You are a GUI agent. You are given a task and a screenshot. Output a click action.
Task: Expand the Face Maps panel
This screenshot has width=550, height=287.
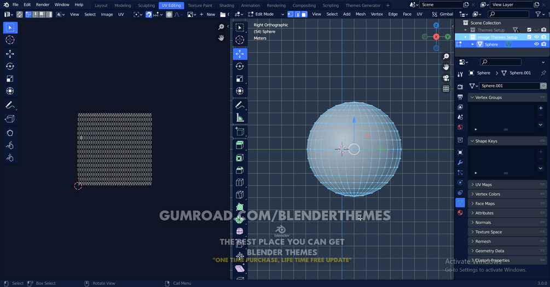[x=507, y=203]
